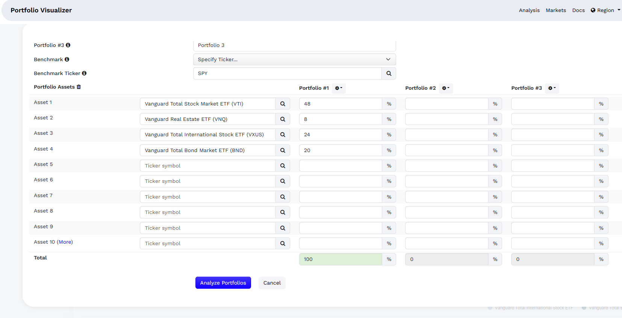Viewport: 622px width, 318px height.
Task: Go to the Markets navigation item
Action: pyautogui.click(x=555, y=11)
